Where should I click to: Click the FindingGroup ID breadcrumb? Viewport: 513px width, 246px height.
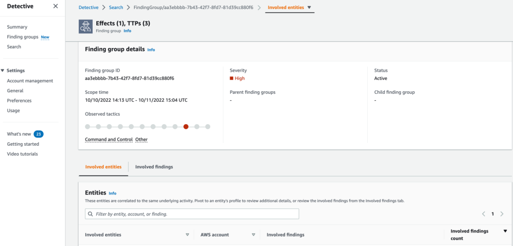tap(193, 7)
